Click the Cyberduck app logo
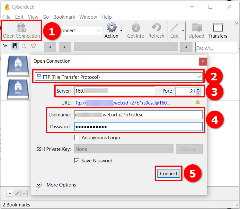 pos(7,7)
